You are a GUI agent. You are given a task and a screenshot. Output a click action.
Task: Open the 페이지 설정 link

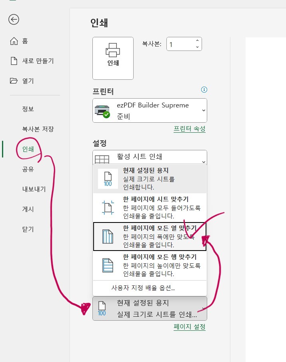pos(190,327)
